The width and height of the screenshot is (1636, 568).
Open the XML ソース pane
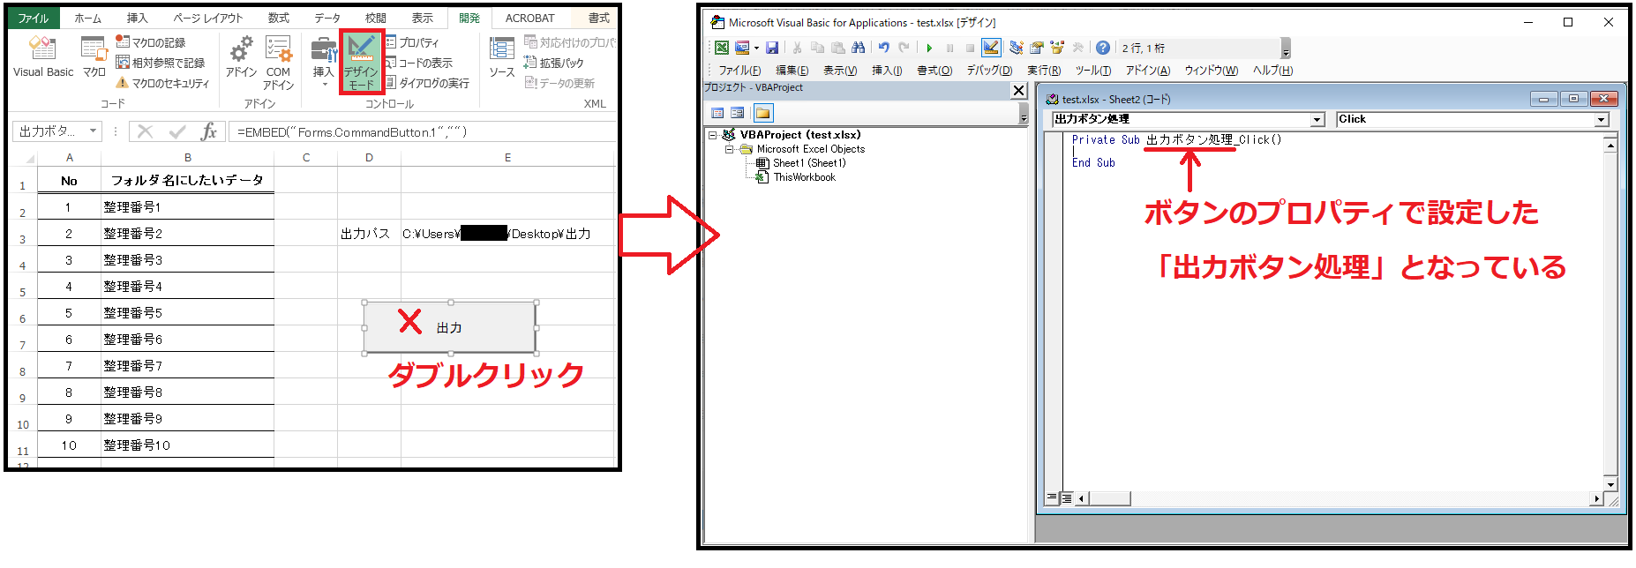pyautogui.click(x=502, y=57)
